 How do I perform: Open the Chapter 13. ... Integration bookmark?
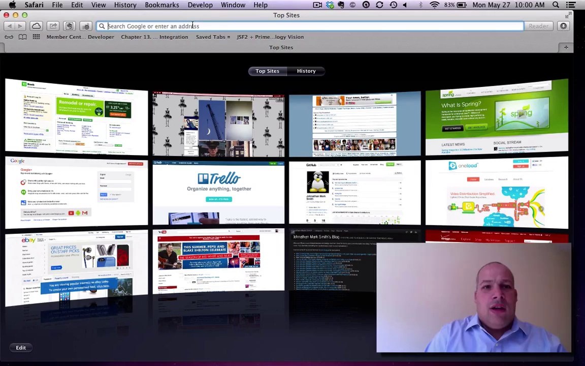point(154,37)
